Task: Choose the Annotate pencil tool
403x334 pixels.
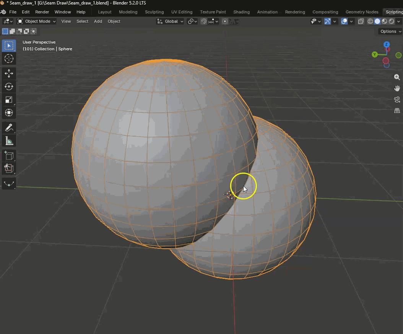Action: 9,128
